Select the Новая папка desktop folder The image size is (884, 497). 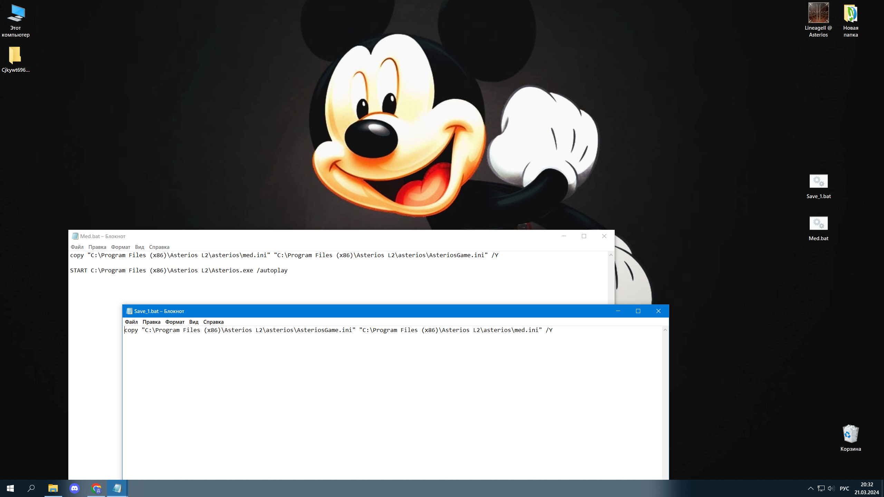click(x=851, y=20)
